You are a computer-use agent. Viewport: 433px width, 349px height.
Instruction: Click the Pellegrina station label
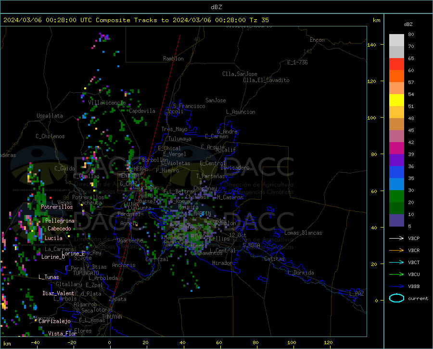(60, 221)
